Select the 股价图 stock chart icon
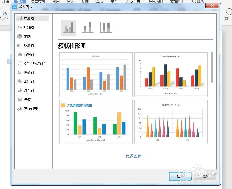The image size is (232, 189). (19, 72)
